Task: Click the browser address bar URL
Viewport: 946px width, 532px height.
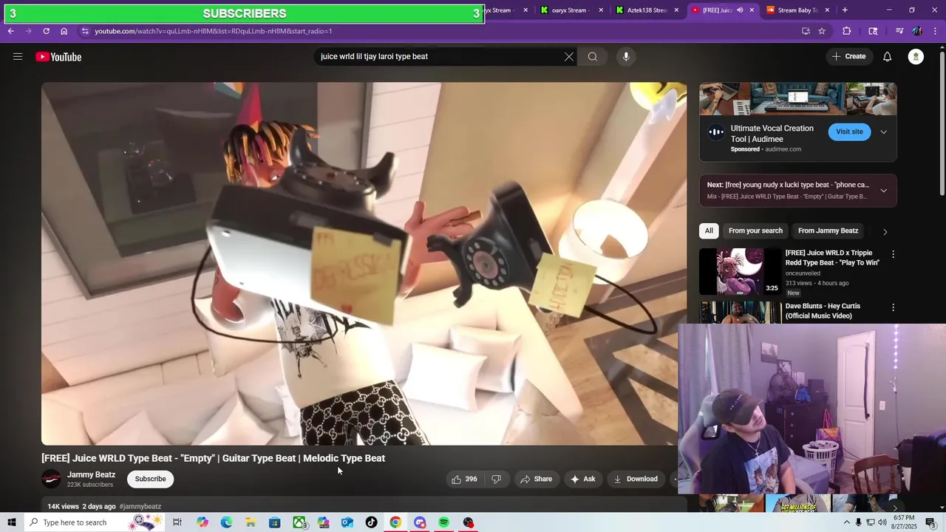Action: click(x=213, y=31)
